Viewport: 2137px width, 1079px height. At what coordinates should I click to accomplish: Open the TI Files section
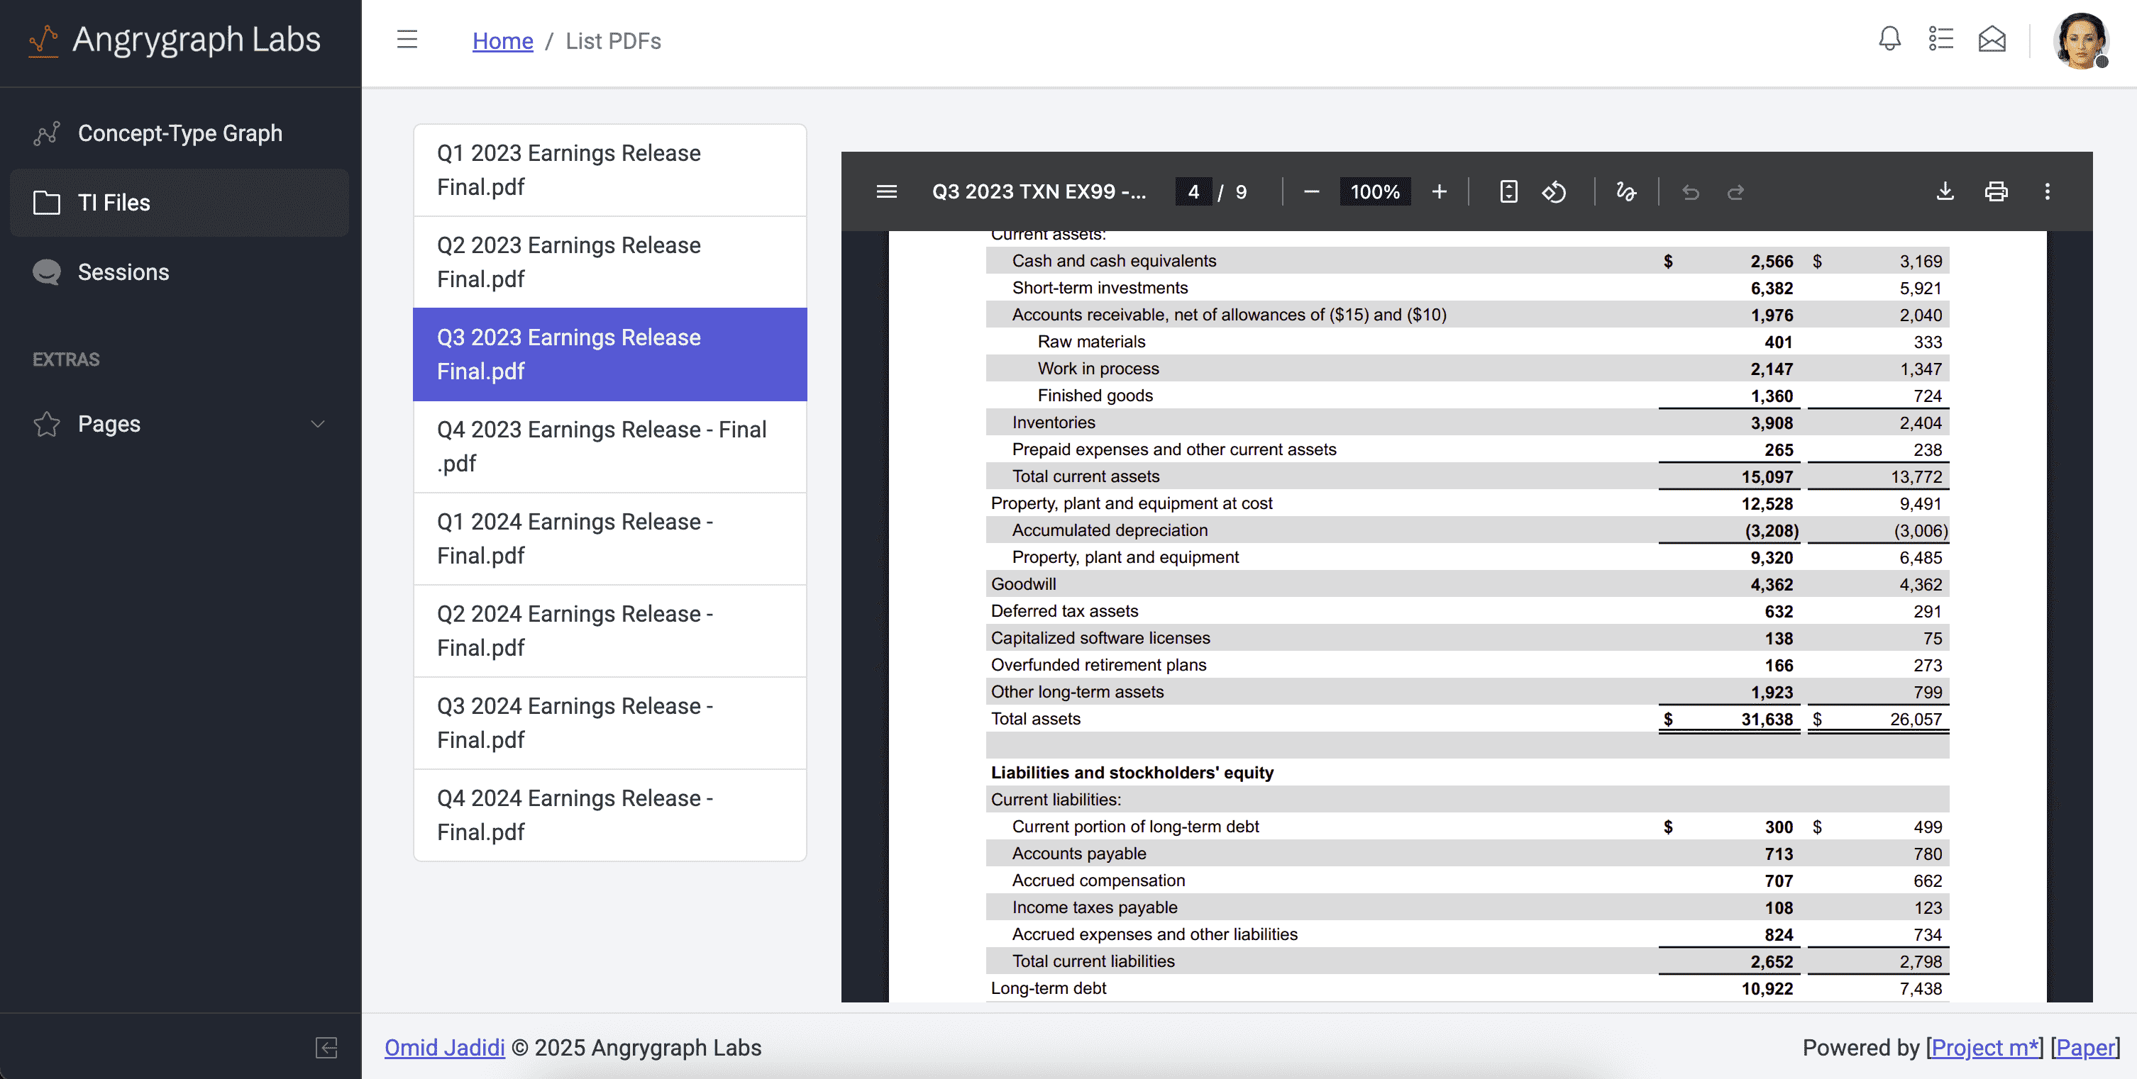coord(114,202)
